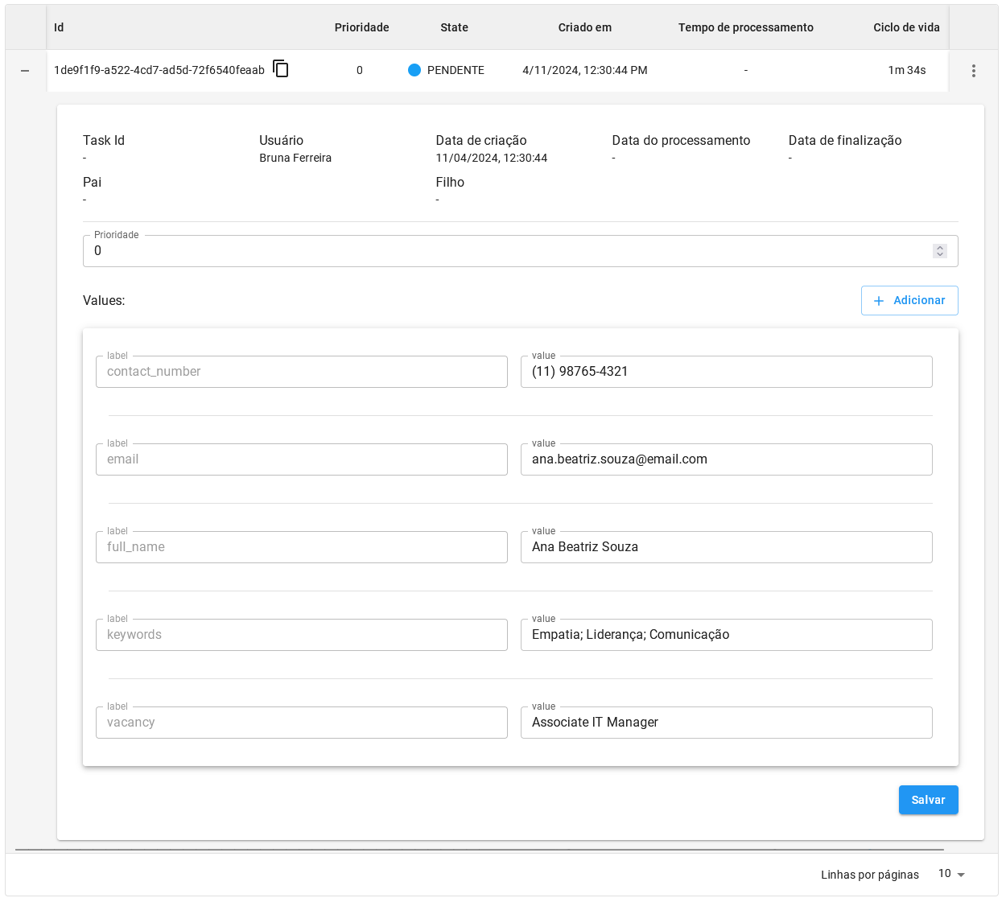Click the Criado em column header
The image size is (1006, 902).
(x=584, y=27)
